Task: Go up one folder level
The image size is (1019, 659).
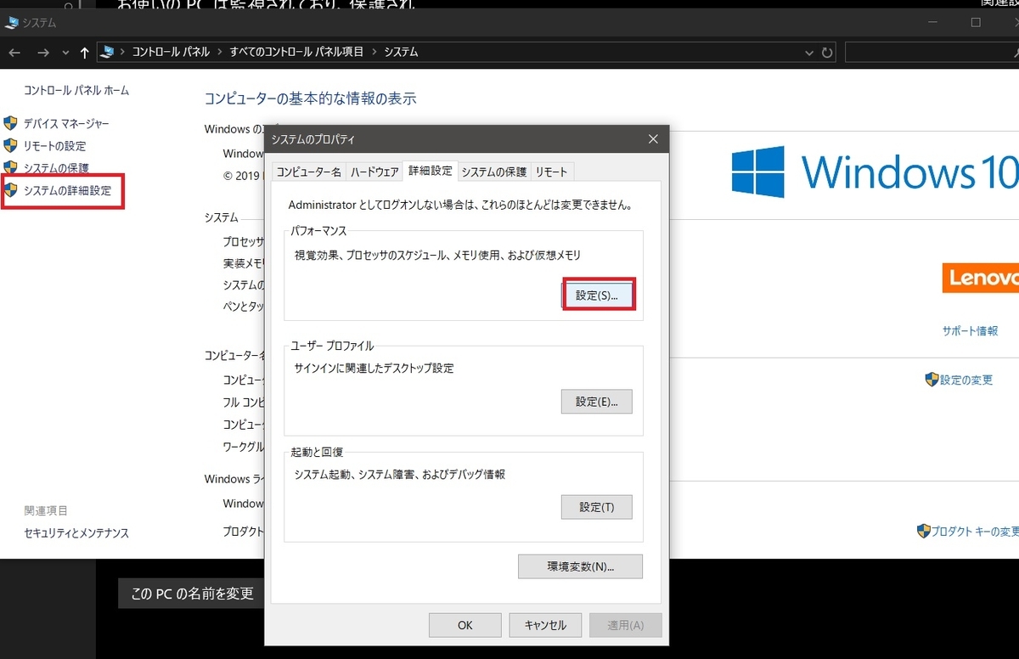Action: click(84, 53)
